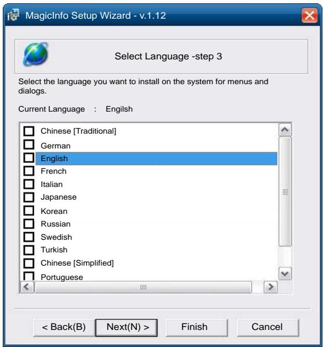The height and width of the screenshot is (347, 323).
Task: Check the Turkish checkbox
Action: pos(29,250)
